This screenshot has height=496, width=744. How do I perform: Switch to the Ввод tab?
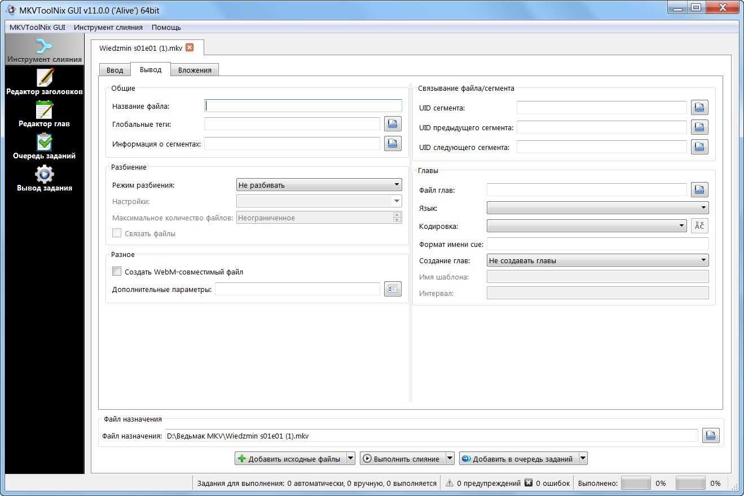point(115,70)
